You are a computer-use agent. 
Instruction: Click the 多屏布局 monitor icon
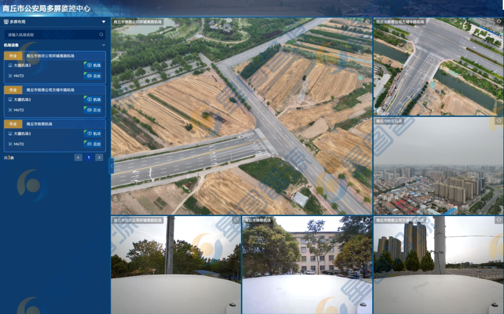pos(6,22)
